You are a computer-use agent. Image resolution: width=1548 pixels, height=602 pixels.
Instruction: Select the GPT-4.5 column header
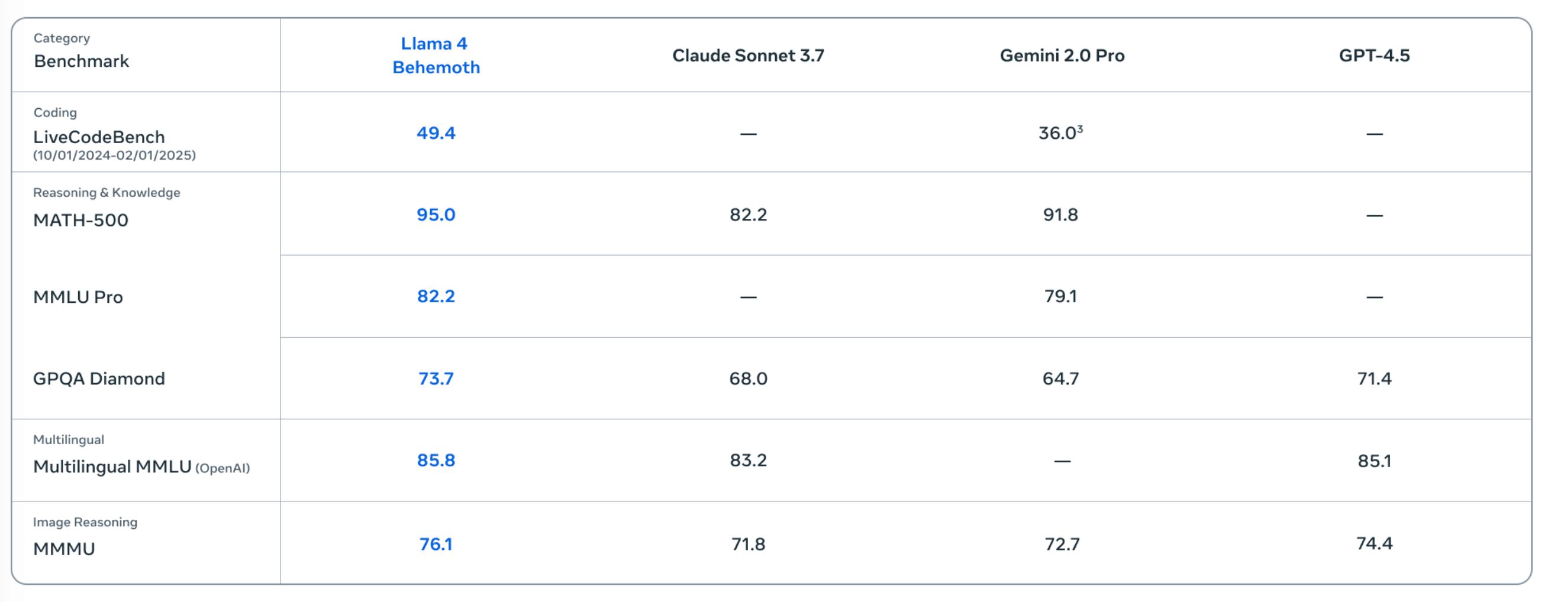pyautogui.click(x=1375, y=55)
